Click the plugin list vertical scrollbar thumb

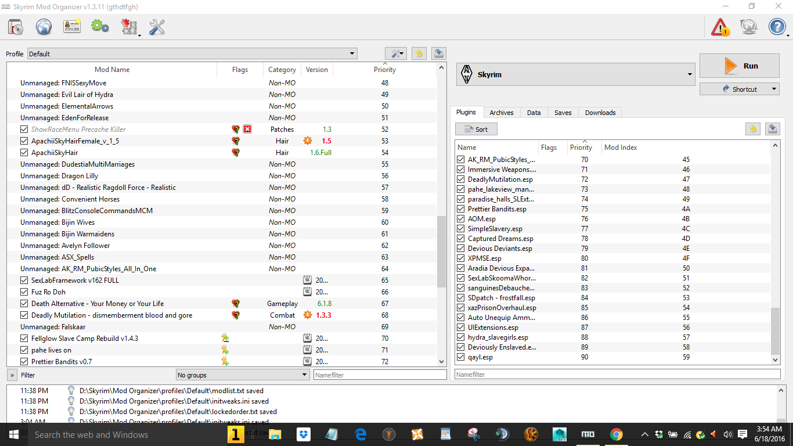[776, 331]
